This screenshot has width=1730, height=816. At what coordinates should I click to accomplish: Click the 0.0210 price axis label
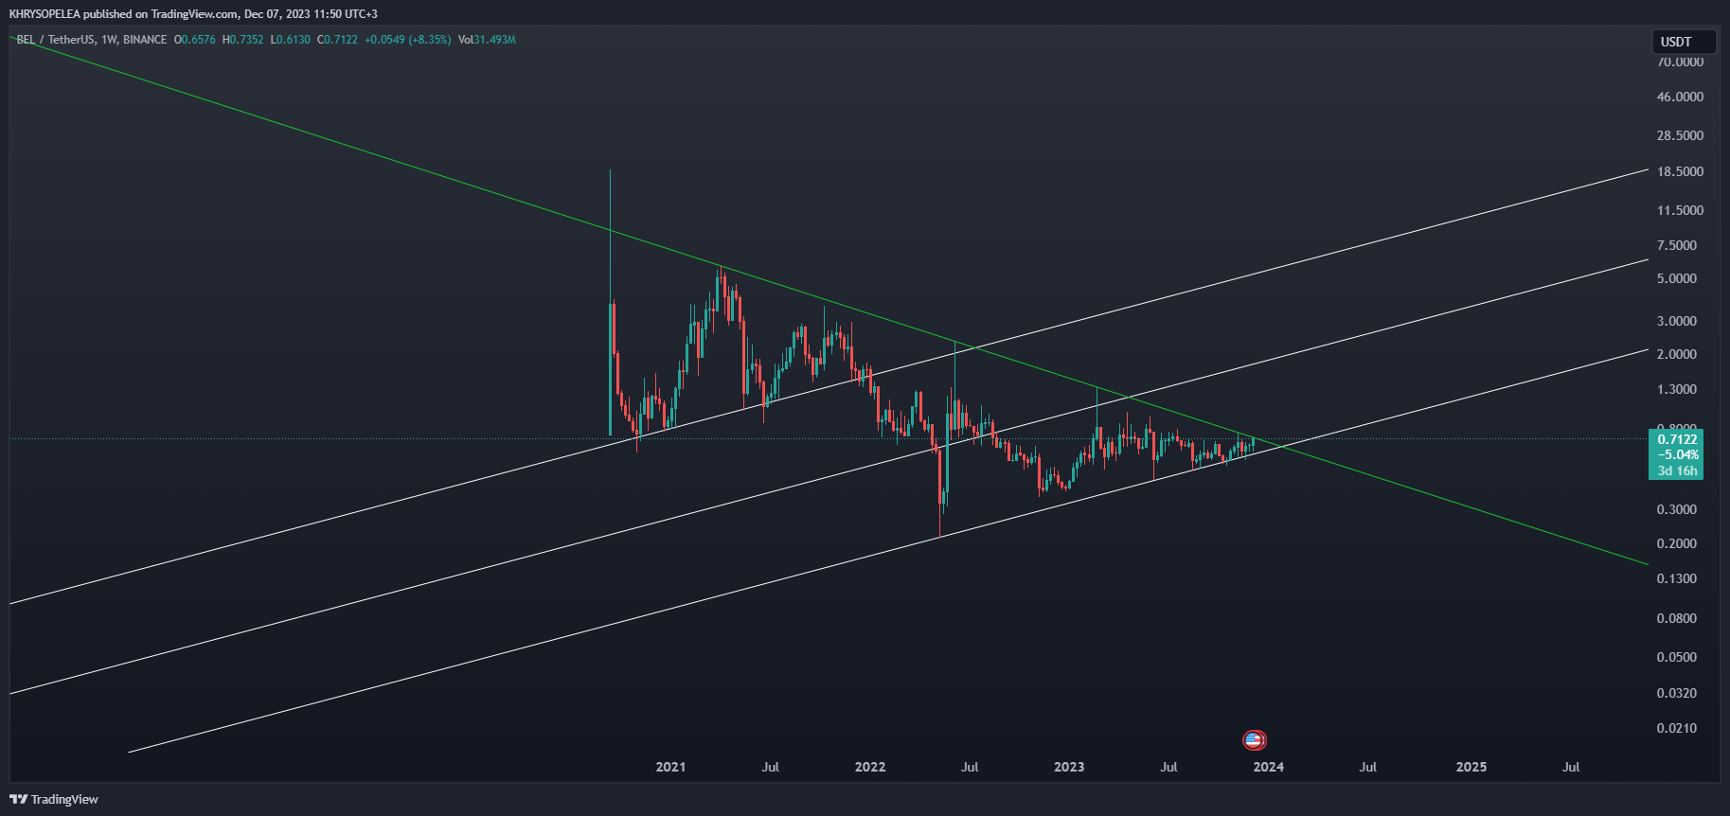coord(1677,728)
